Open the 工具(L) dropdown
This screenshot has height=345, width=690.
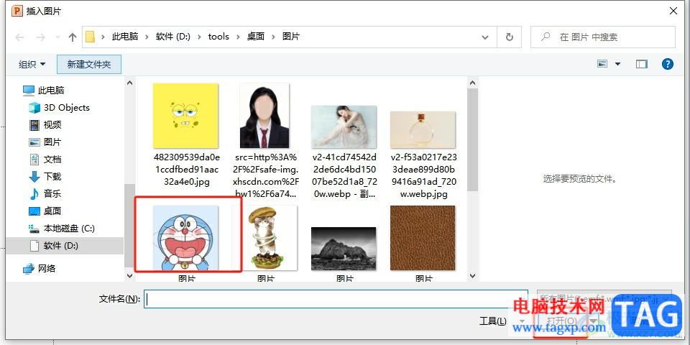coord(502,321)
